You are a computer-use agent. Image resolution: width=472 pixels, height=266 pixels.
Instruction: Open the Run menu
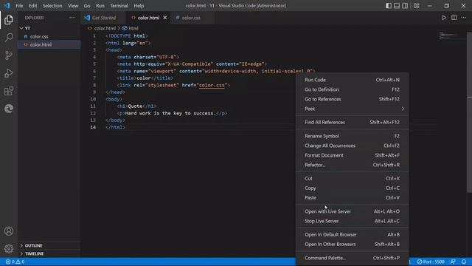point(100,6)
